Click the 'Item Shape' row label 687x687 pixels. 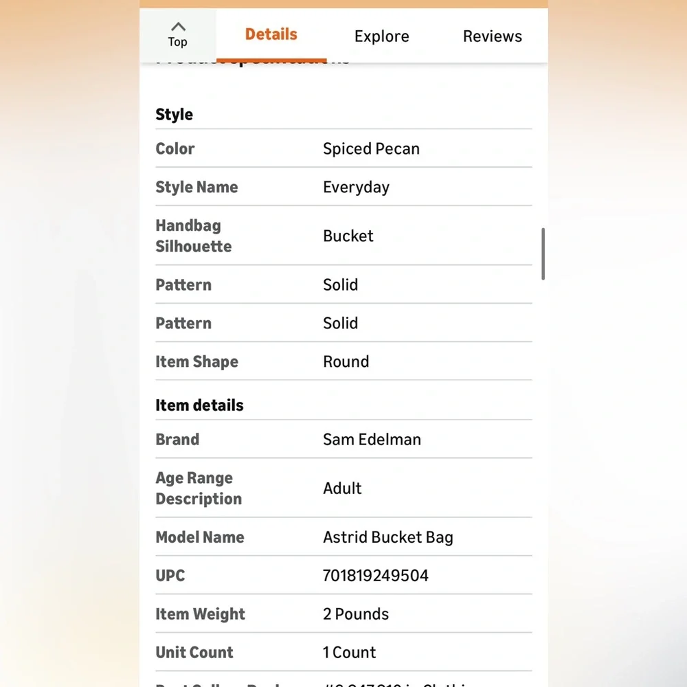coord(197,362)
